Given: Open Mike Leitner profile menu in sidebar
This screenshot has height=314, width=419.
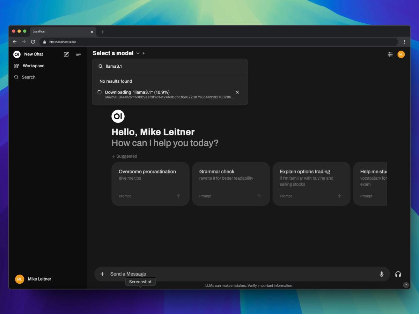Looking at the screenshot, I should [33, 279].
